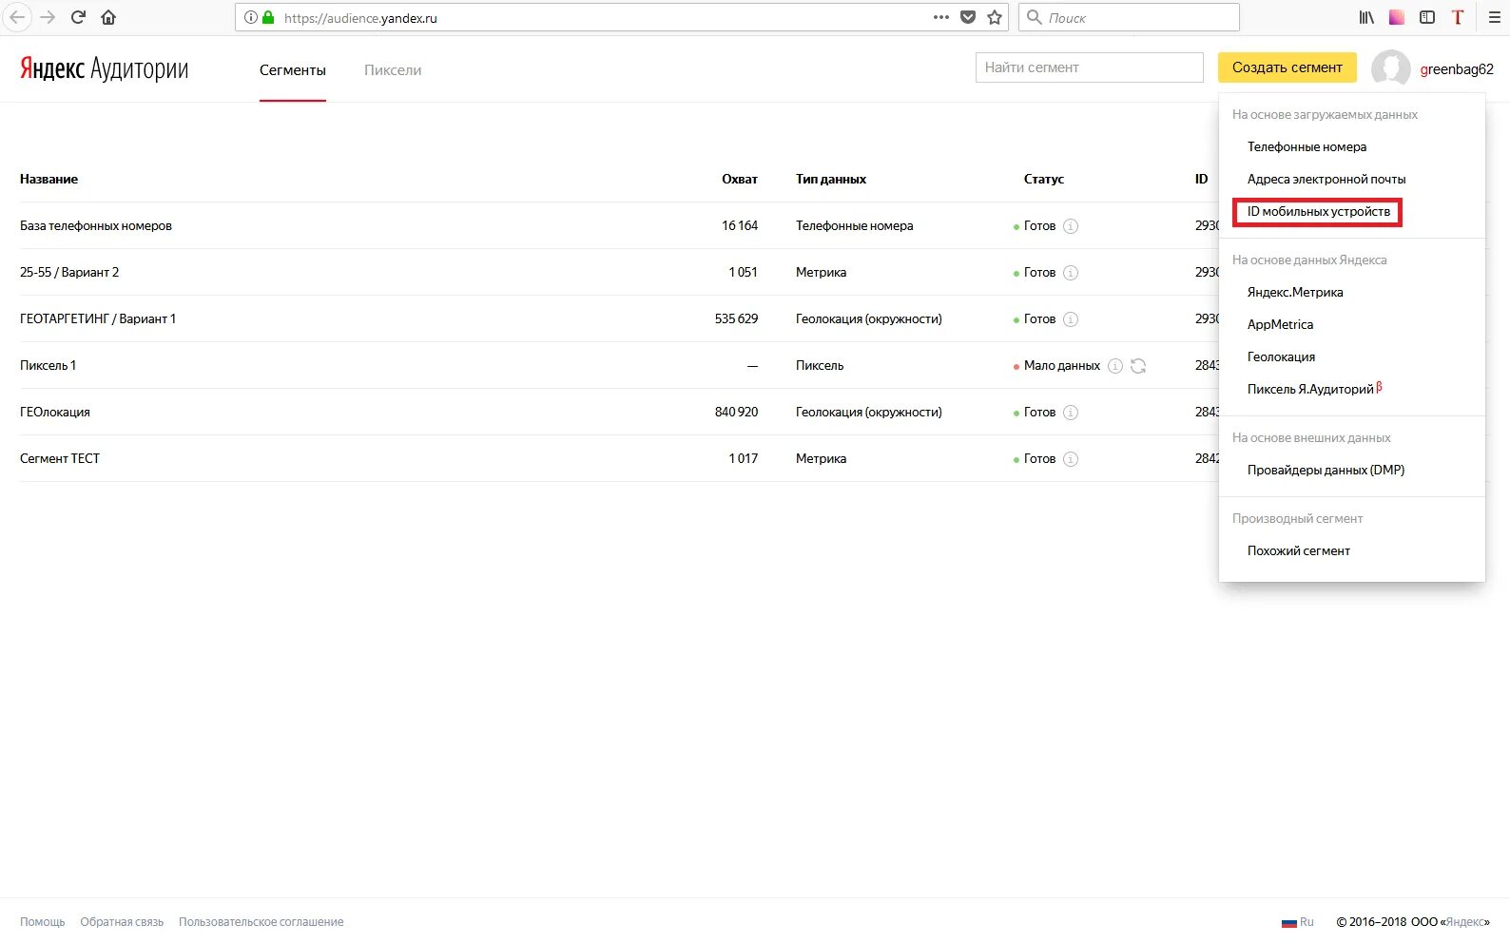Click the browser Поиск search box
Screen dimensions: 1510x944
tap(1129, 17)
